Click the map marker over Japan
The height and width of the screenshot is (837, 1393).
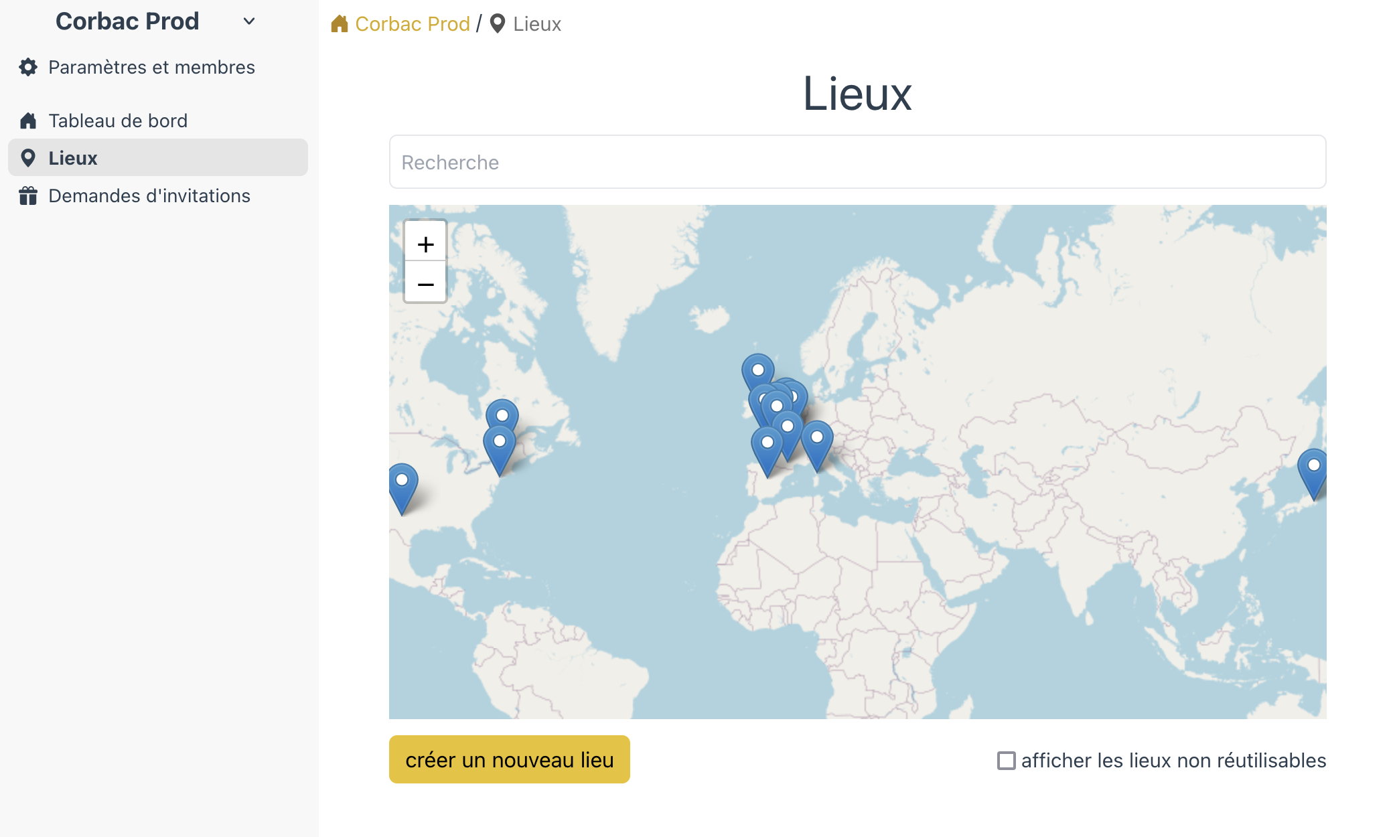(x=1313, y=472)
